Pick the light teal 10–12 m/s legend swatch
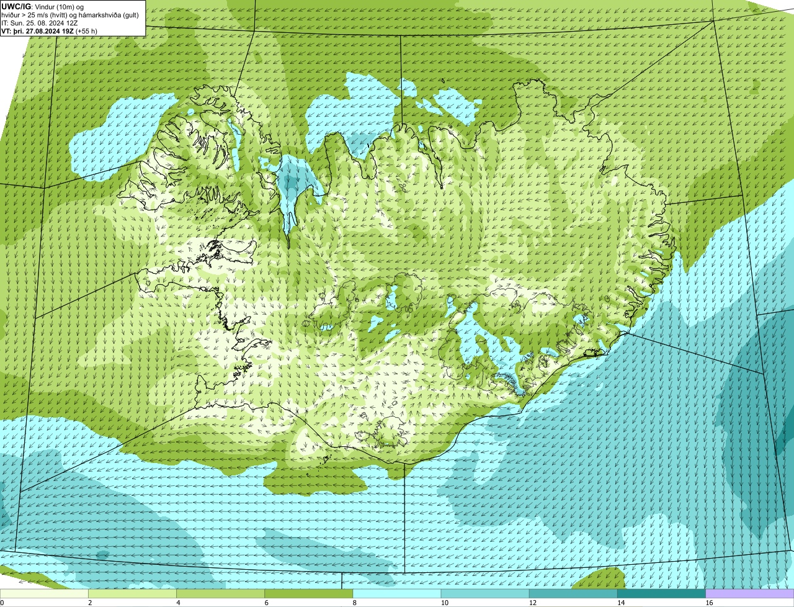Screen dimensions: 794x607 pos(485,594)
